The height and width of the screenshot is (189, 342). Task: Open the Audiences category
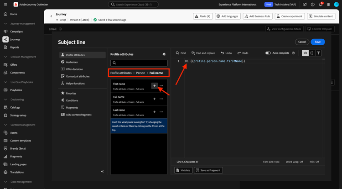tap(72, 62)
